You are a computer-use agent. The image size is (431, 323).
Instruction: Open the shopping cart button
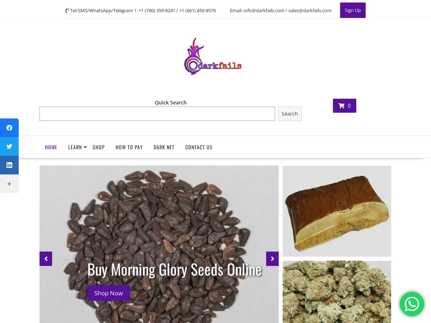344,106
